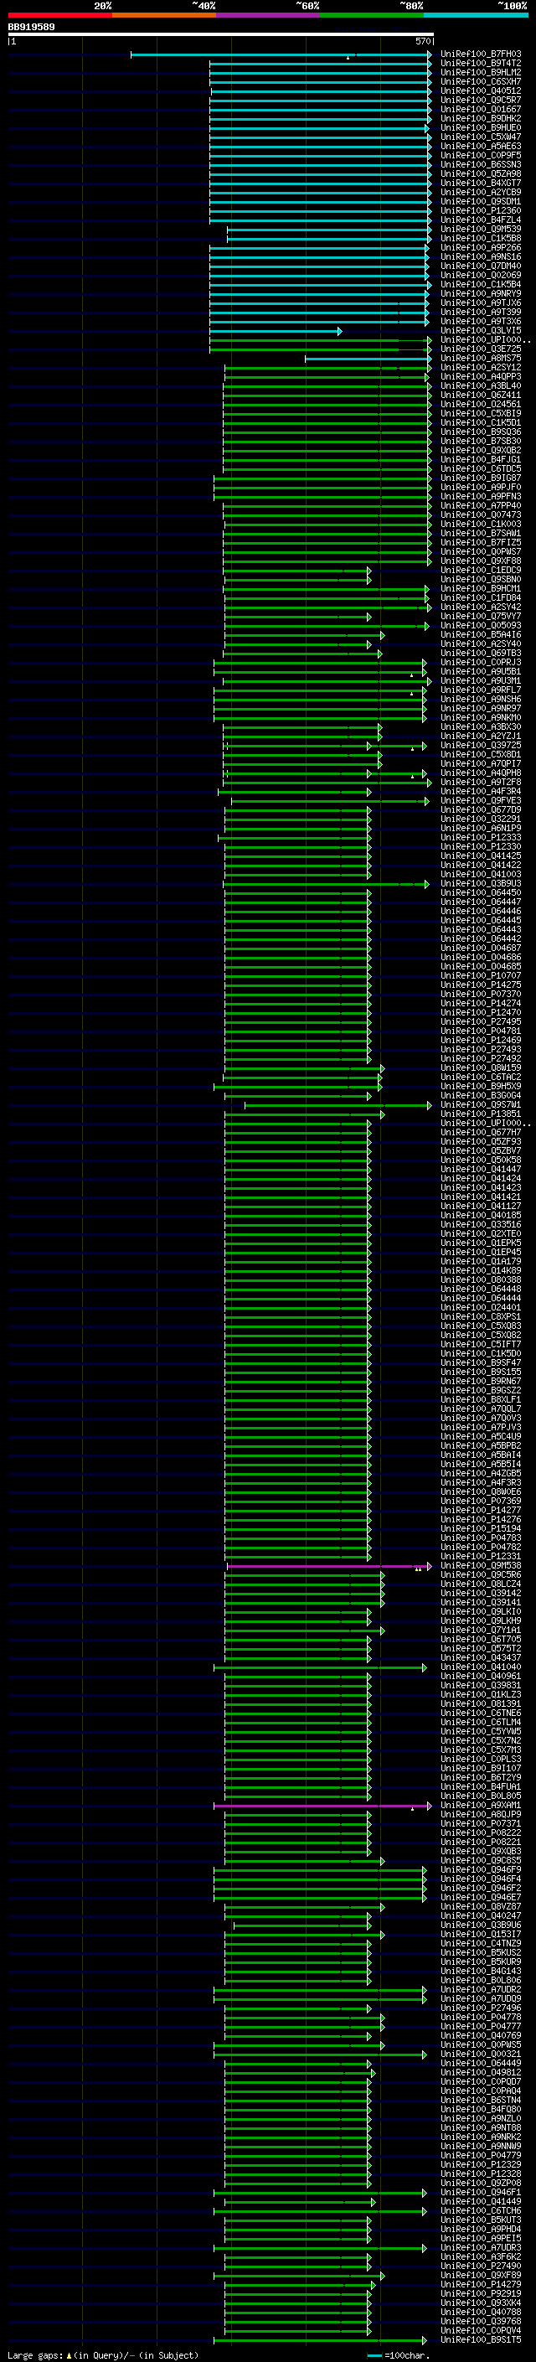Image resolution: width=536 pixels, height=2362 pixels.
Task: Open the UniRef100_Q40512 hit label
Action: (481, 90)
